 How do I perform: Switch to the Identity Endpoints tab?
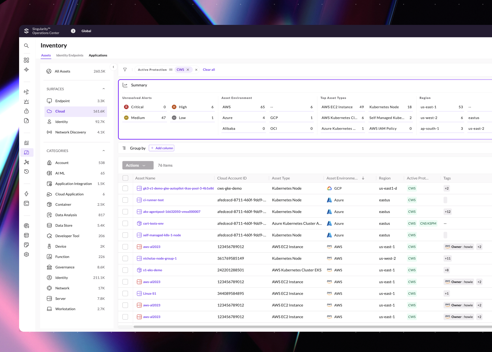click(x=70, y=55)
